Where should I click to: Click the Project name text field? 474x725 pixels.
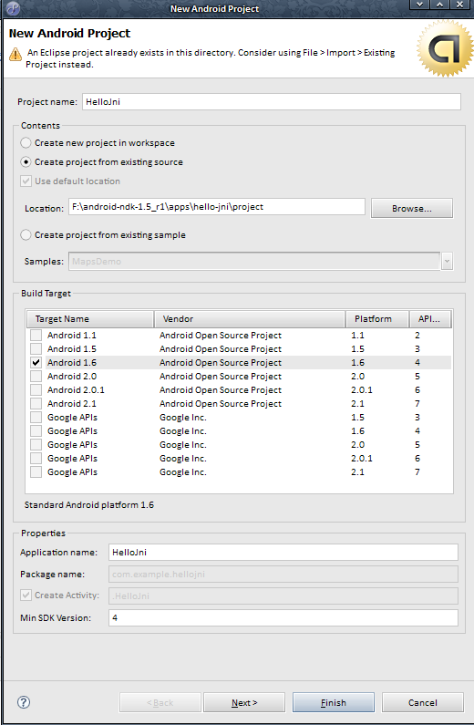(272, 102)
